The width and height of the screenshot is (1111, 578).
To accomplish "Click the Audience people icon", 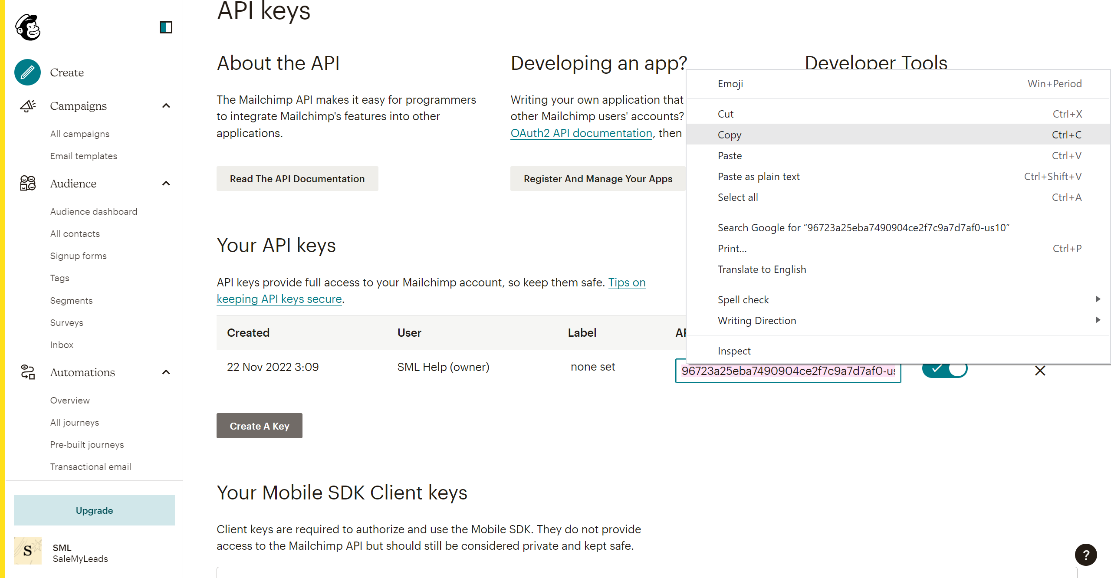I will click(x=28, y=183).
